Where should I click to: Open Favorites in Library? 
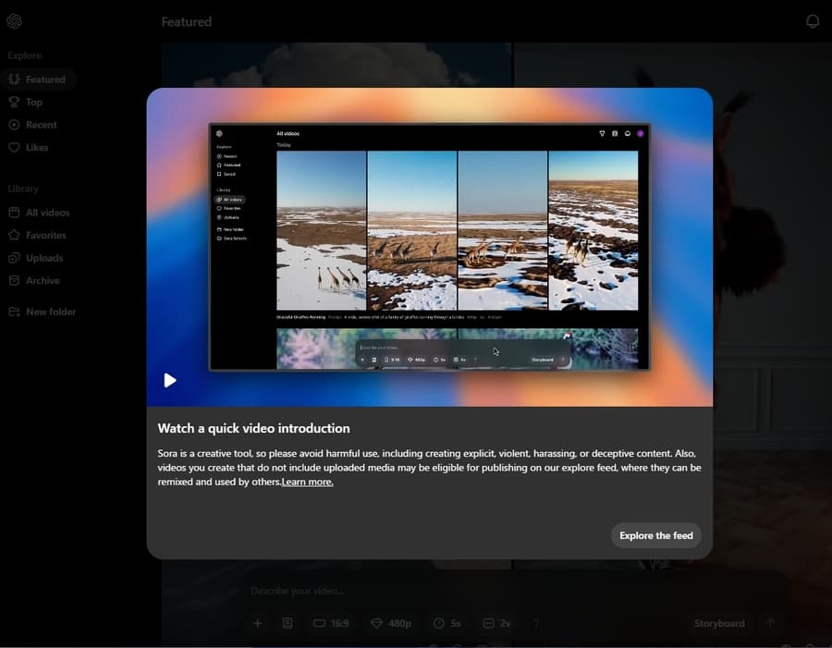point(38,236)
